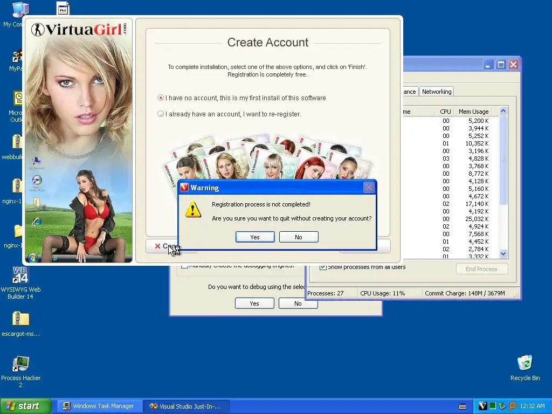Viewport: 552px width, 414px height.
Task: Click the VirtuaGirl V icon in the tray
Action: (483, 406)
